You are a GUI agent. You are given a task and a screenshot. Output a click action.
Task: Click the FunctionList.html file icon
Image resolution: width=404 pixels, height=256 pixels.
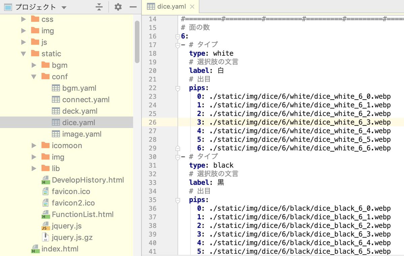tap(45, 214)
